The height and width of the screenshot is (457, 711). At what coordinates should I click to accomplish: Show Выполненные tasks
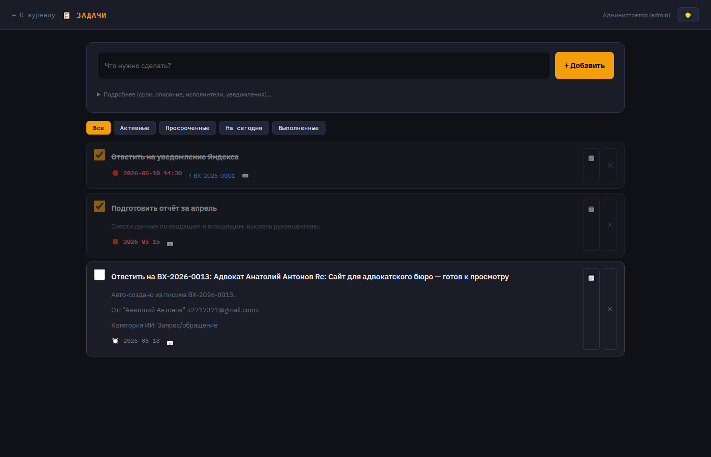pos(299,128)
